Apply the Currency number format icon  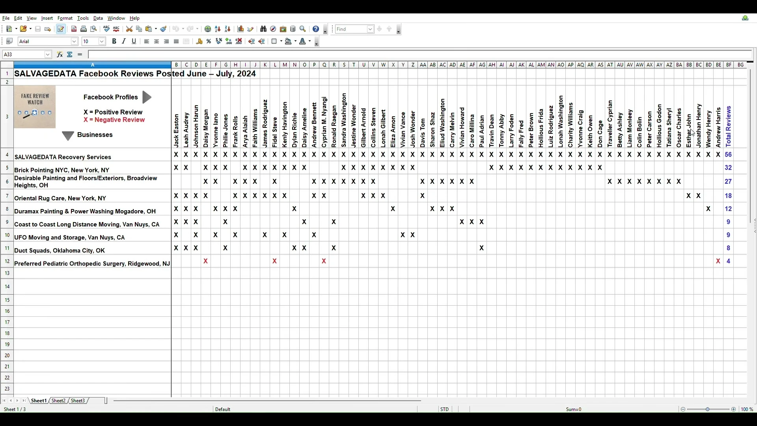click(x=200, y=41)
